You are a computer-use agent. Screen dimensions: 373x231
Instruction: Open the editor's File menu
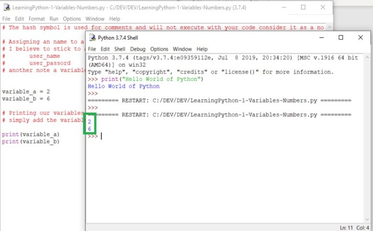(6, 19)
